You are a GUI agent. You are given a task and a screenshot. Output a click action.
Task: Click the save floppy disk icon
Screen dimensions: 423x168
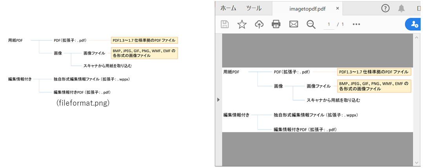tap(225, 24)
